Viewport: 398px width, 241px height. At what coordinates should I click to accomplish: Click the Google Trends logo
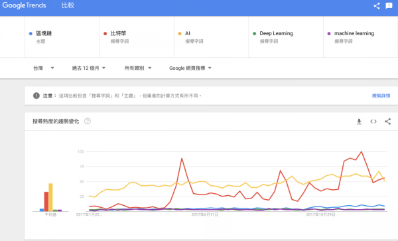25,5
